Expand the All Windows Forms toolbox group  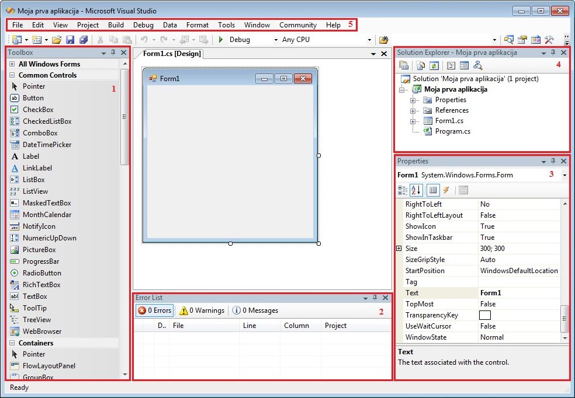click(12, 64)
